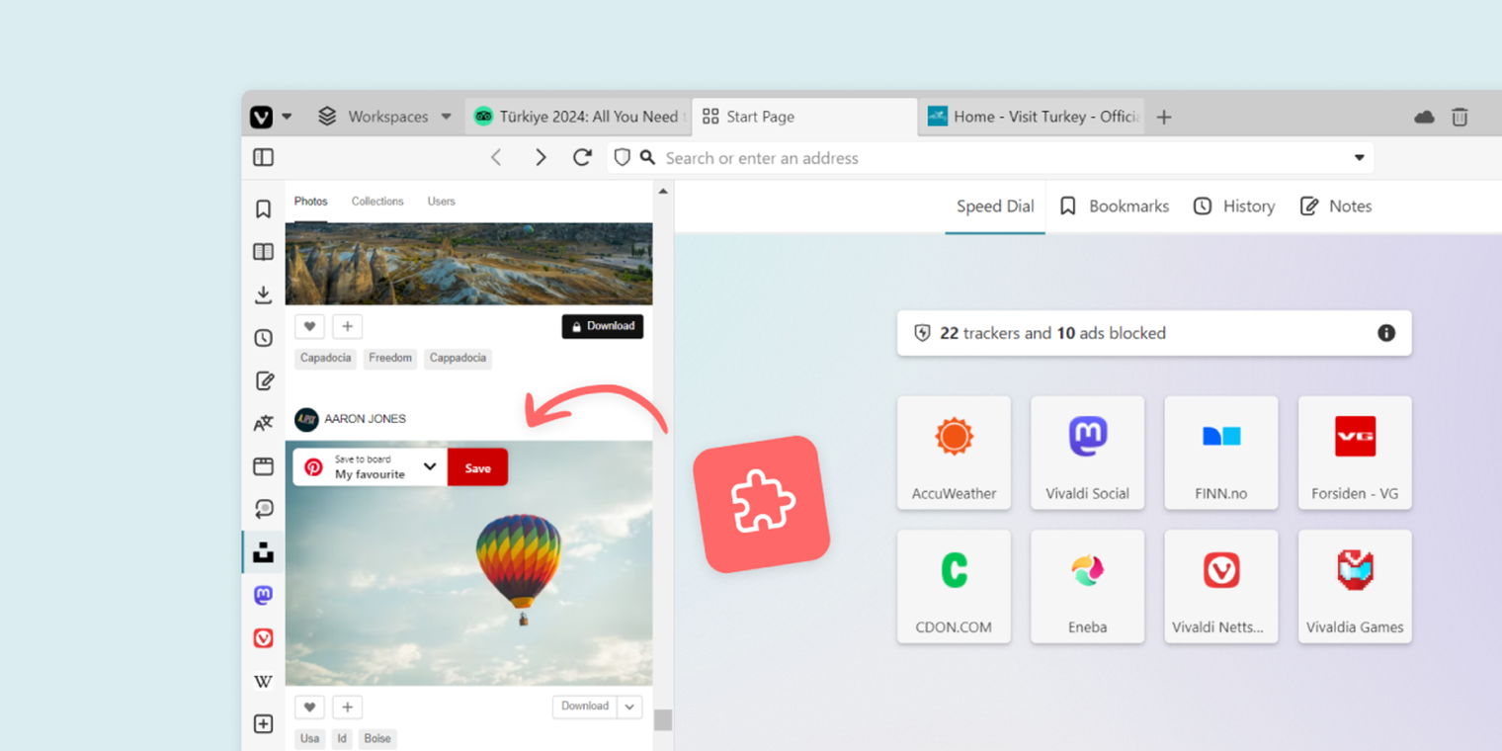1502x751 pixels.
Task: Open the Bookmarks panel in the sidebar
Action: point(263,209)
